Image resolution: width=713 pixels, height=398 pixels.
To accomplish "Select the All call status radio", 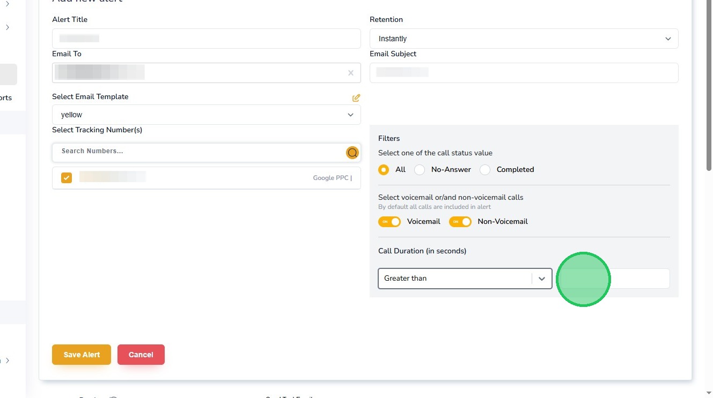I will pyautogui.click(x=384, y=170).
